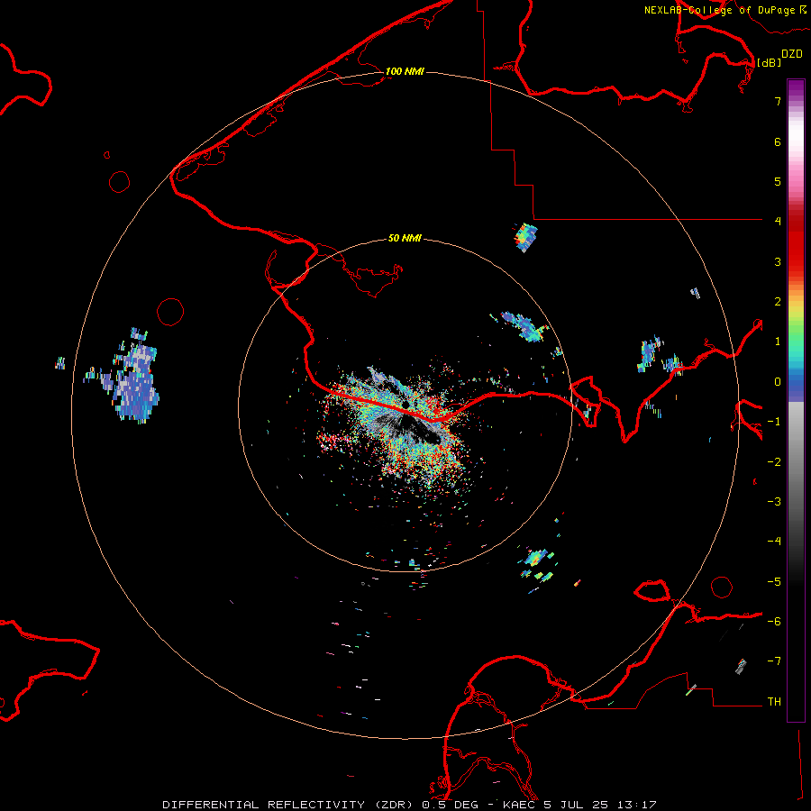
Task: Click the colorbar value 3 label
Action: (x=778, y=261)
